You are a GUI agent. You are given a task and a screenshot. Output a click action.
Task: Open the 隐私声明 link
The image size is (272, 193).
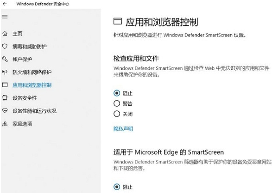123,129
